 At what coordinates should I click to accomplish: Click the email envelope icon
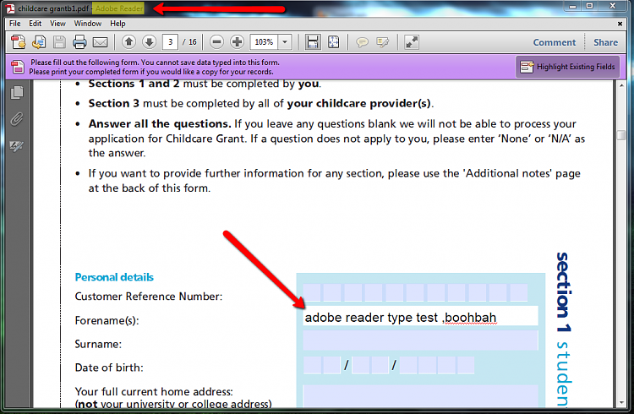(101, 42)
